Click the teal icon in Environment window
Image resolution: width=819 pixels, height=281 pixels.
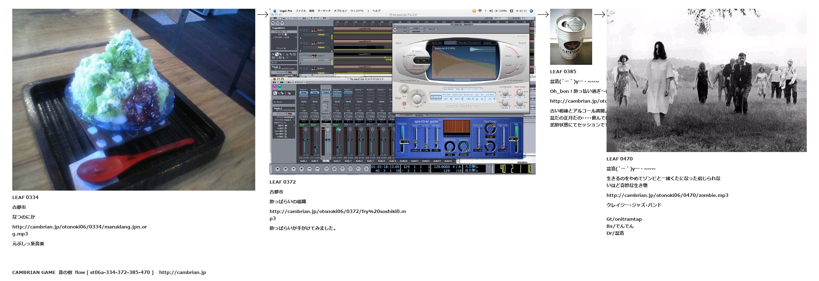(280, 87)
